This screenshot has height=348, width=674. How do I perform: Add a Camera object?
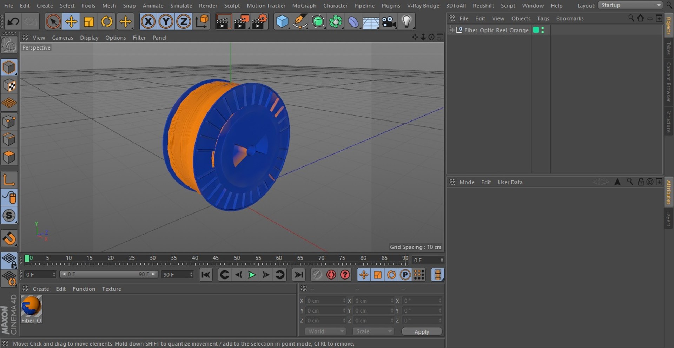pos(389,22)
